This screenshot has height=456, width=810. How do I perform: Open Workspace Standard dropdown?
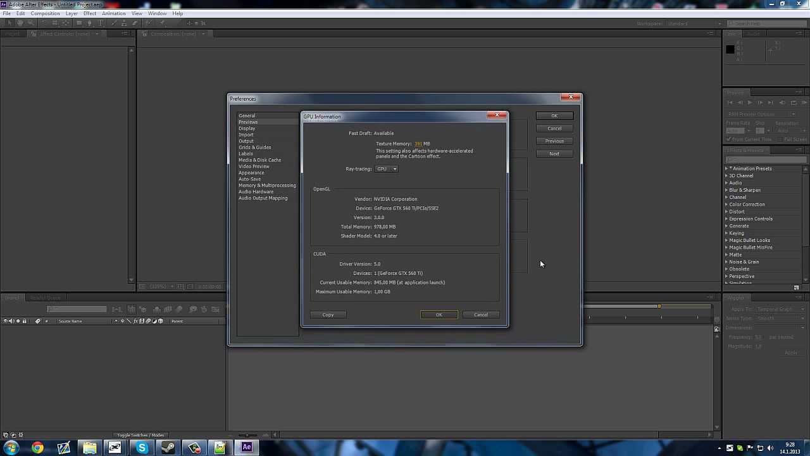[x=694, y=24]
